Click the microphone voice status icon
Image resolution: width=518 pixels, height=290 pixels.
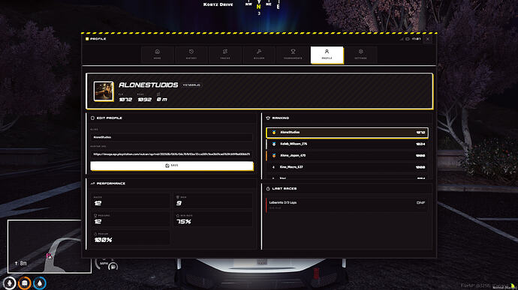pos(10,283)
